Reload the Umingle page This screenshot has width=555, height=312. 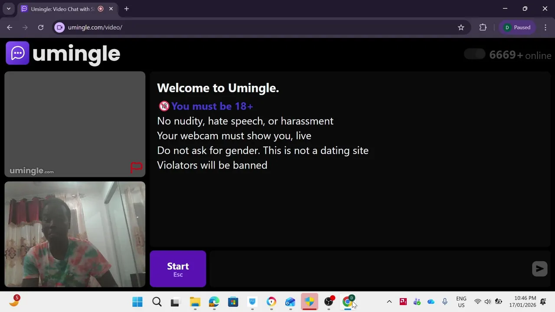click(x=41, y=27)
